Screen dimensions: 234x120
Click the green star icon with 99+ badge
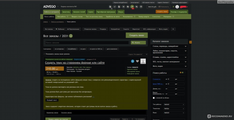click(132, 7)
